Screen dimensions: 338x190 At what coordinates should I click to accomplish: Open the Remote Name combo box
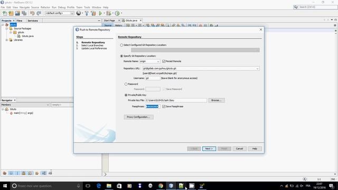click(x=150, y=61)
